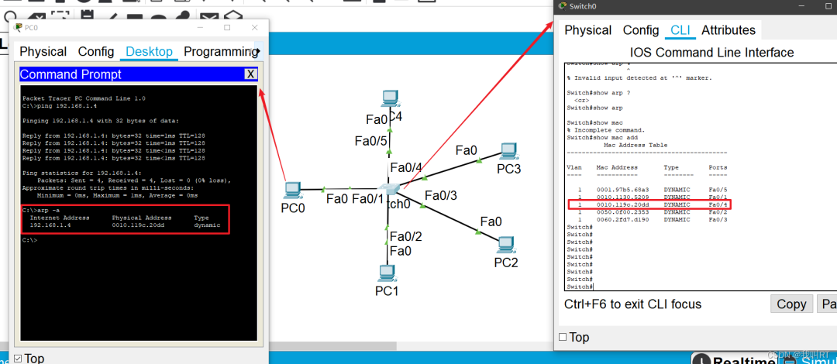Screen dimensions: 837x364
Task: Open Programming tab in PC0 window
Action: pos(219,52)
